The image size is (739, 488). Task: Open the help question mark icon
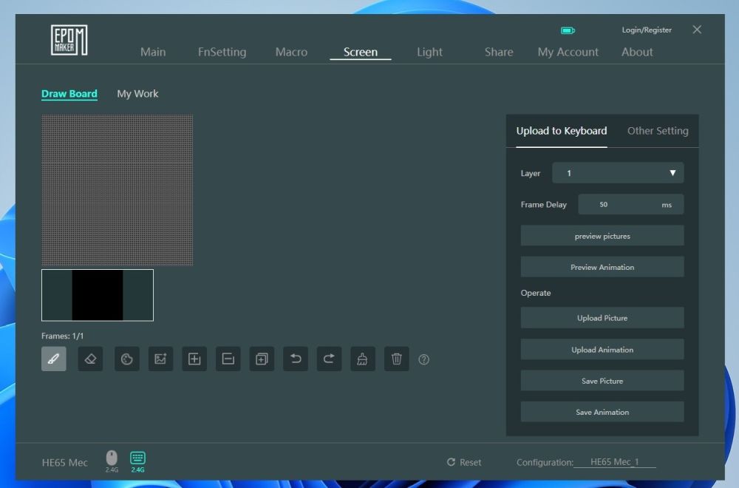423,360
